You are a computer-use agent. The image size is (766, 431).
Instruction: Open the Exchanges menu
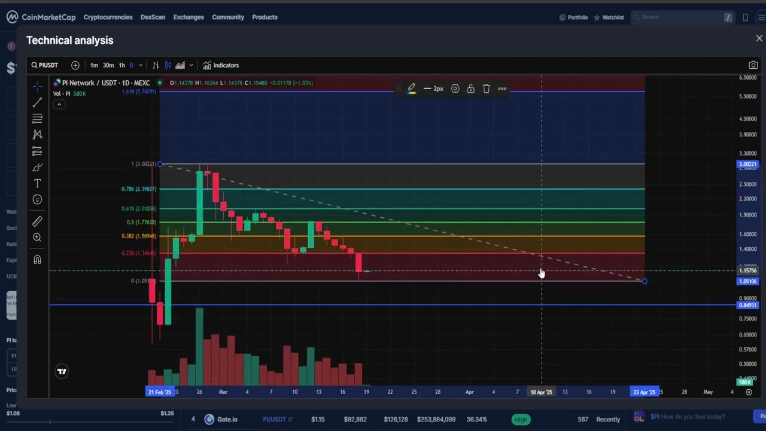189,17
